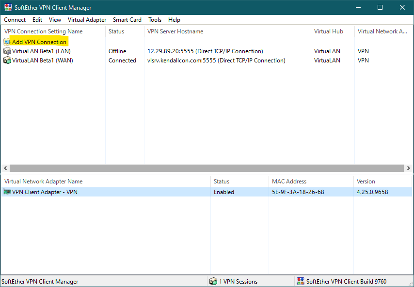Open the Virtual Adapter menu
414x287 pixels.
click(x=87, y=20)
